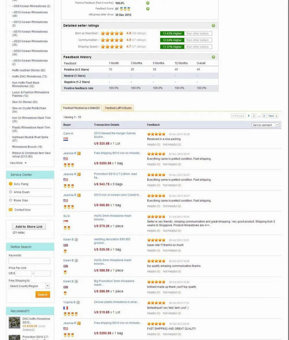Screen dimensions: 289x340
Task: Open DMC hotfix rhinestone SS10 recommended link
Action: click(x=36, y=321)
